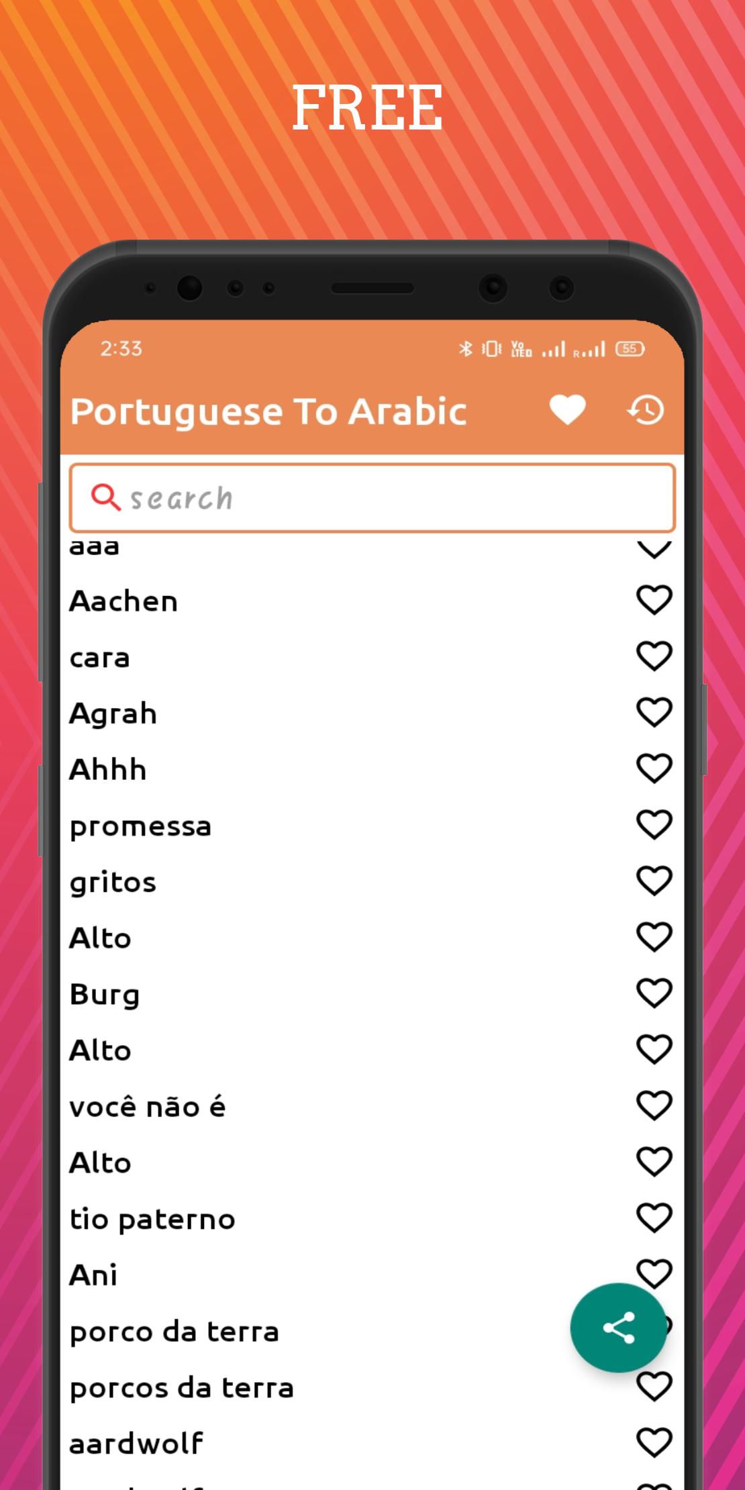Image resolution: width=745 pixels, height=1490 pixels.
Task: Click the red magnifier search icon
Action: click(x=105, y=497)
